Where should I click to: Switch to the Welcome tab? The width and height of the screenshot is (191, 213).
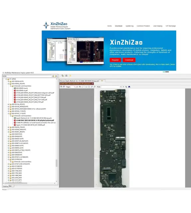(63, 81)
